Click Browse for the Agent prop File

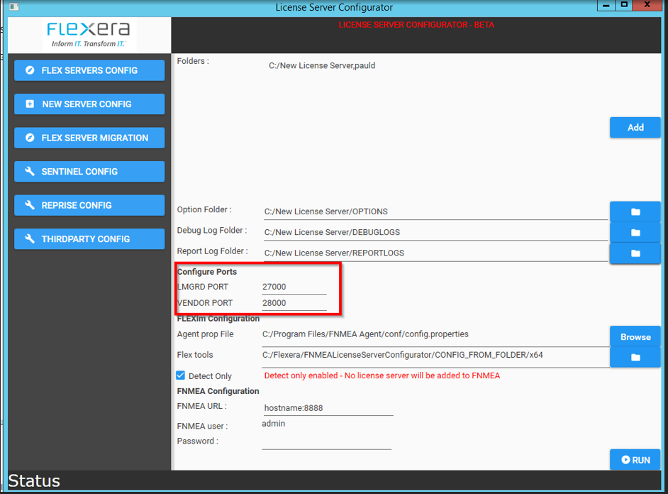[x=635, y=336]
